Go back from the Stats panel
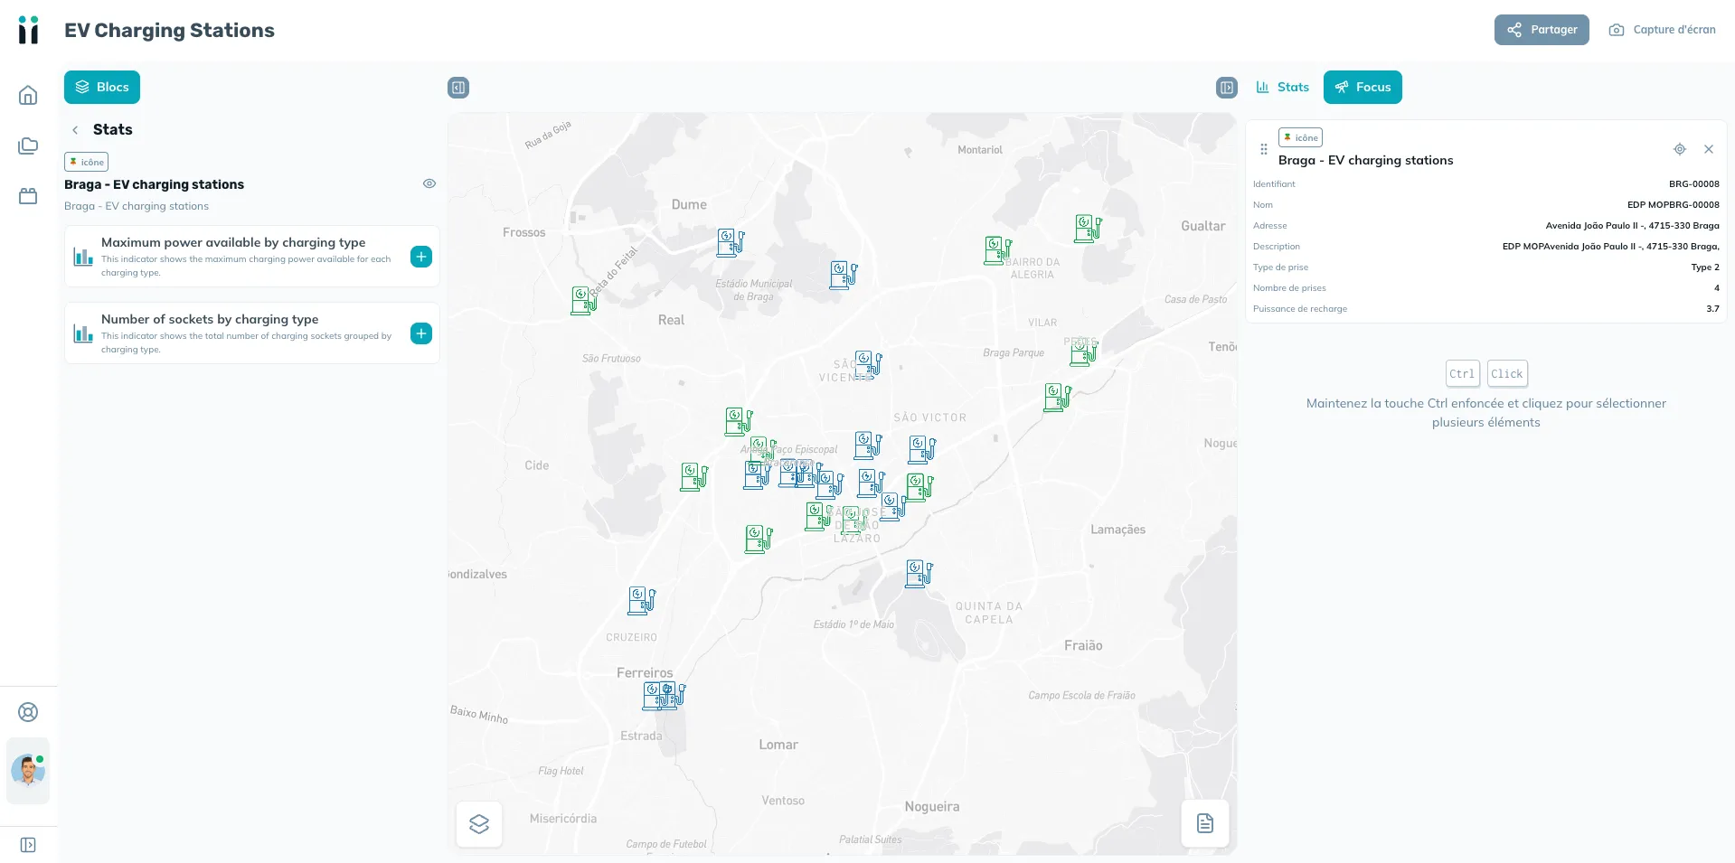The image size is (1735, 863). (x=75, y=130)
